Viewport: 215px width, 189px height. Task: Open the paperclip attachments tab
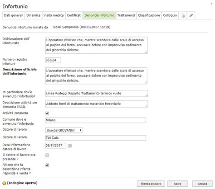coord(191,15)
